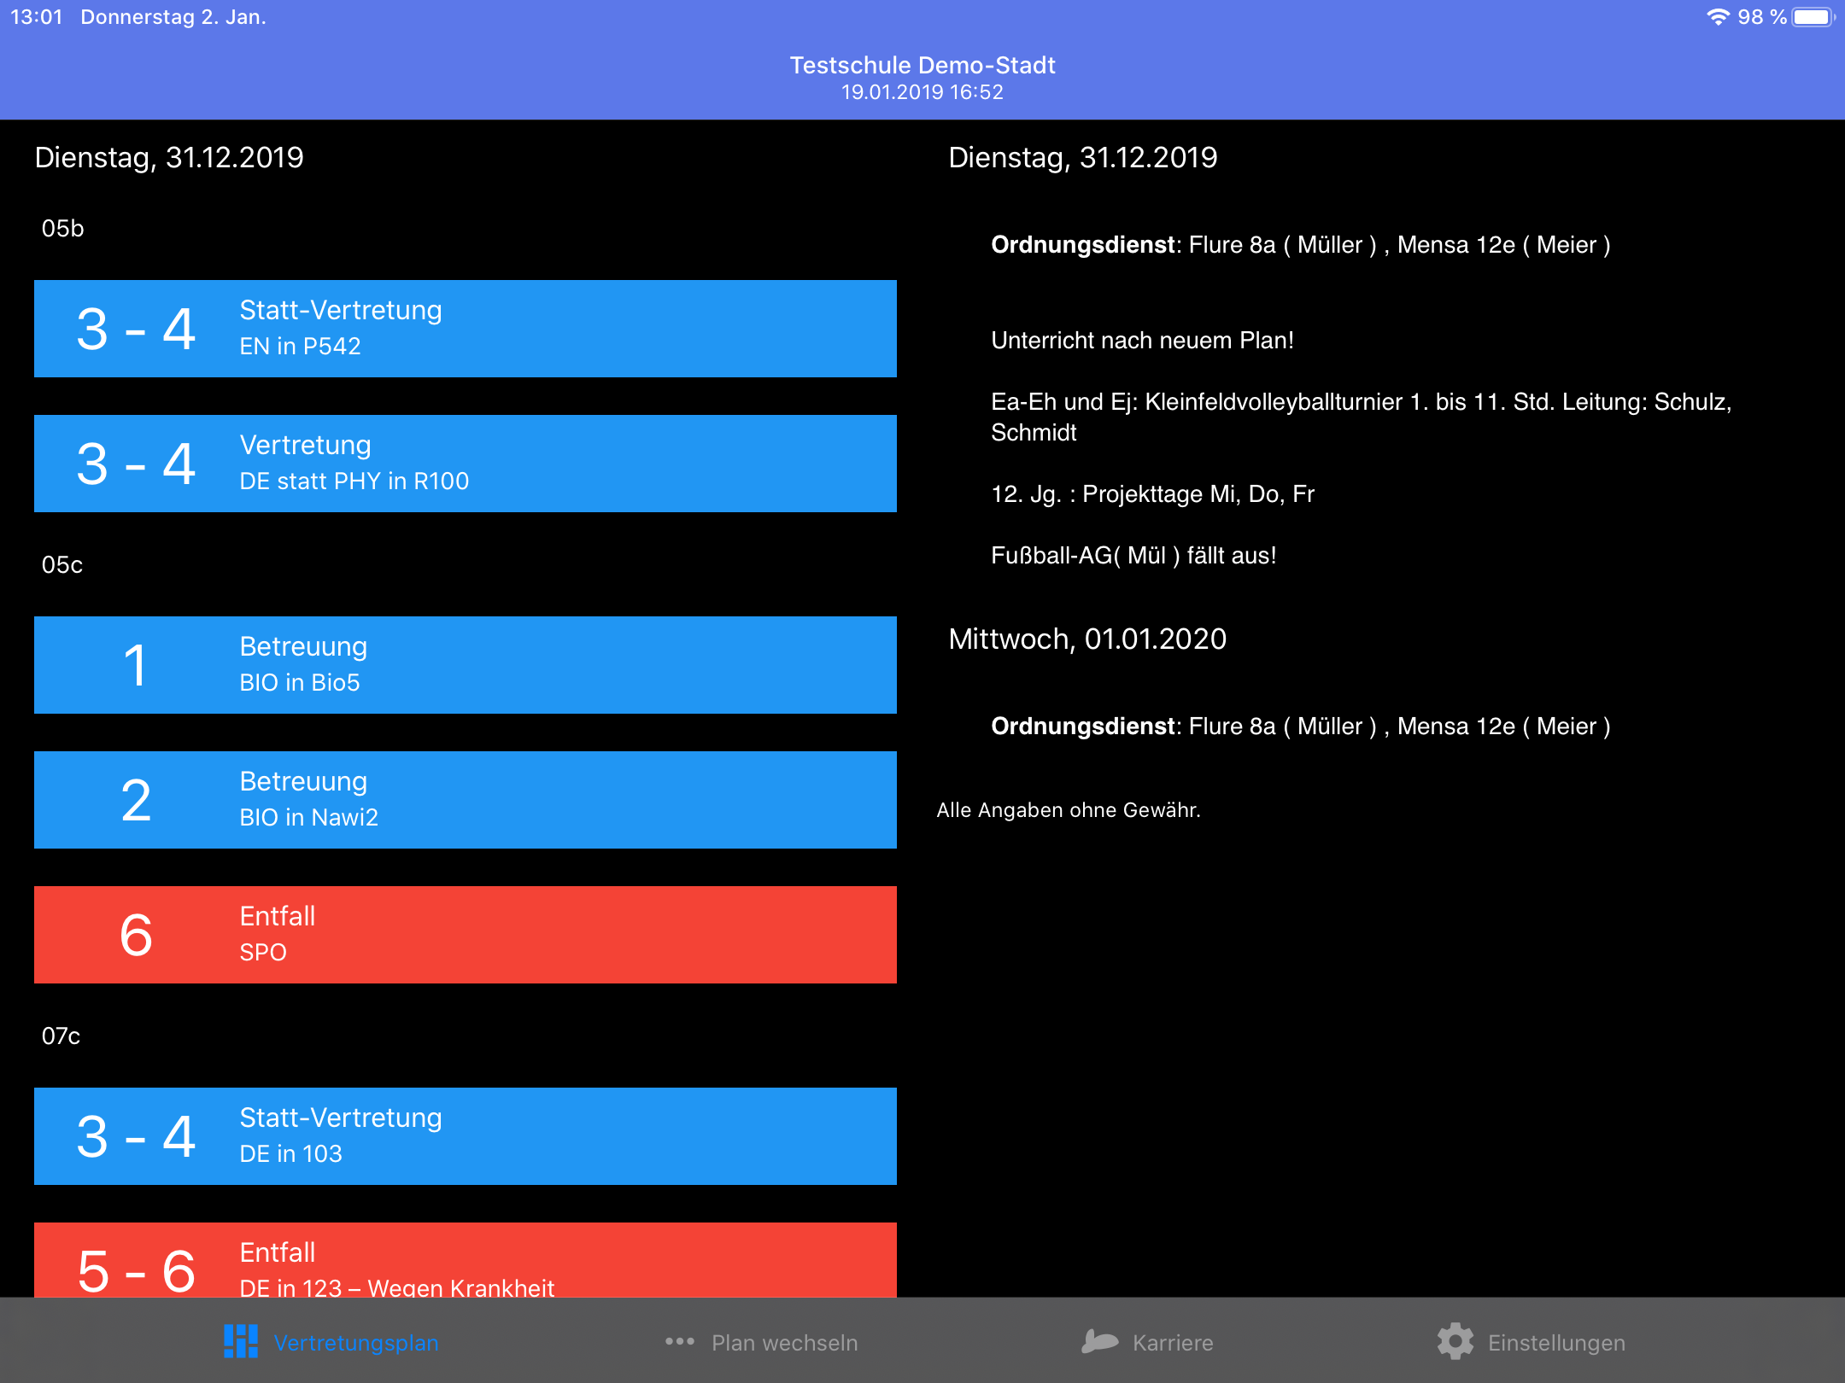Tap the three-dots Plan wechseln icon

click(x=679, y=1341)
